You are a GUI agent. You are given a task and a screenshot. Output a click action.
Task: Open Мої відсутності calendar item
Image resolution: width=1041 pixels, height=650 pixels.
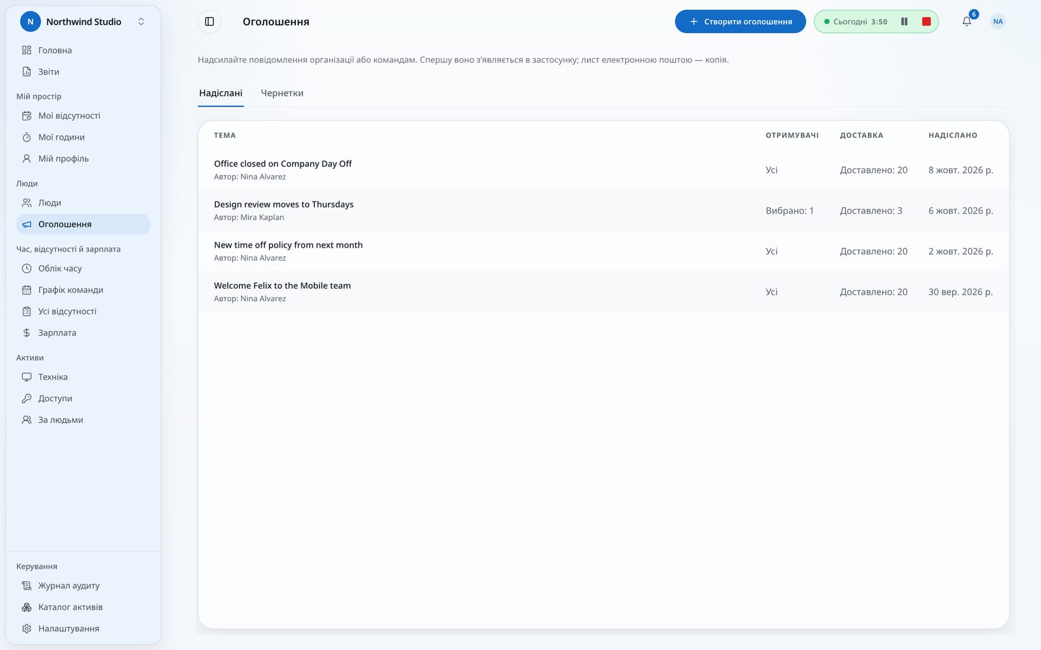pyautogui.click(x=83, y=116)
